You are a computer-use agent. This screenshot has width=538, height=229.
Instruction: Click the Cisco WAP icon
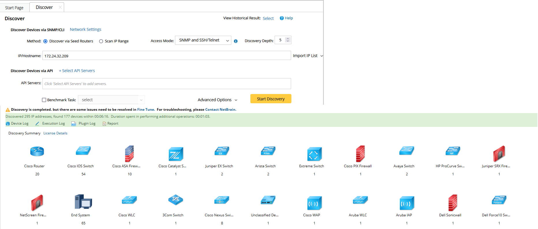coord(314,203)
